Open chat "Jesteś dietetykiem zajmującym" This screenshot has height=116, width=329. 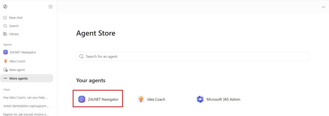(x=26, y=106)
